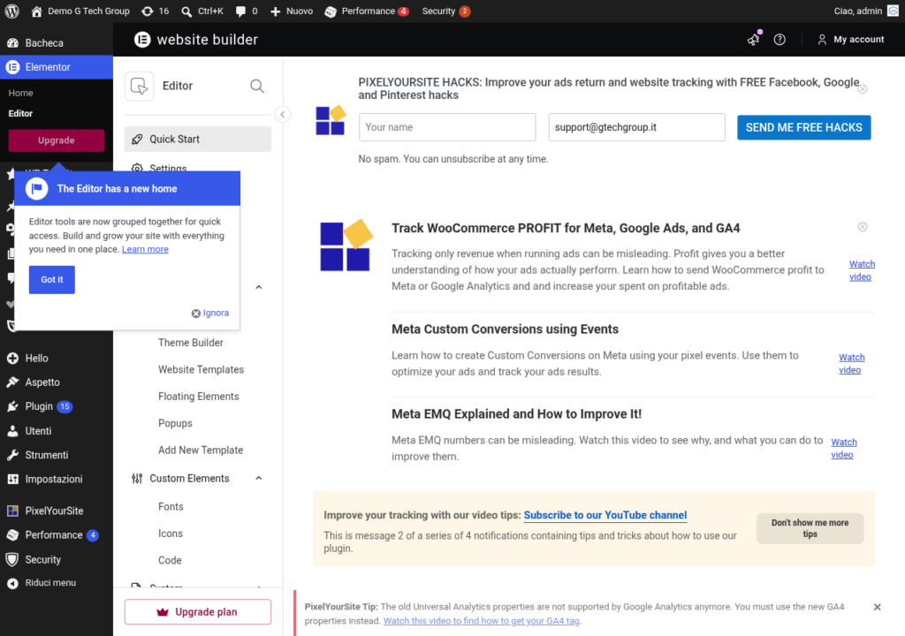Dismiss the PixelYourSite Hacks notice
The width and height of the screenshot is (905, 636).
pyautogui.click(x=863, y=89)
